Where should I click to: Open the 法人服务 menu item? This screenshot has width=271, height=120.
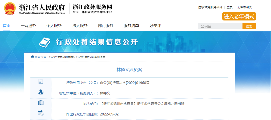click(x=80, y=26)
